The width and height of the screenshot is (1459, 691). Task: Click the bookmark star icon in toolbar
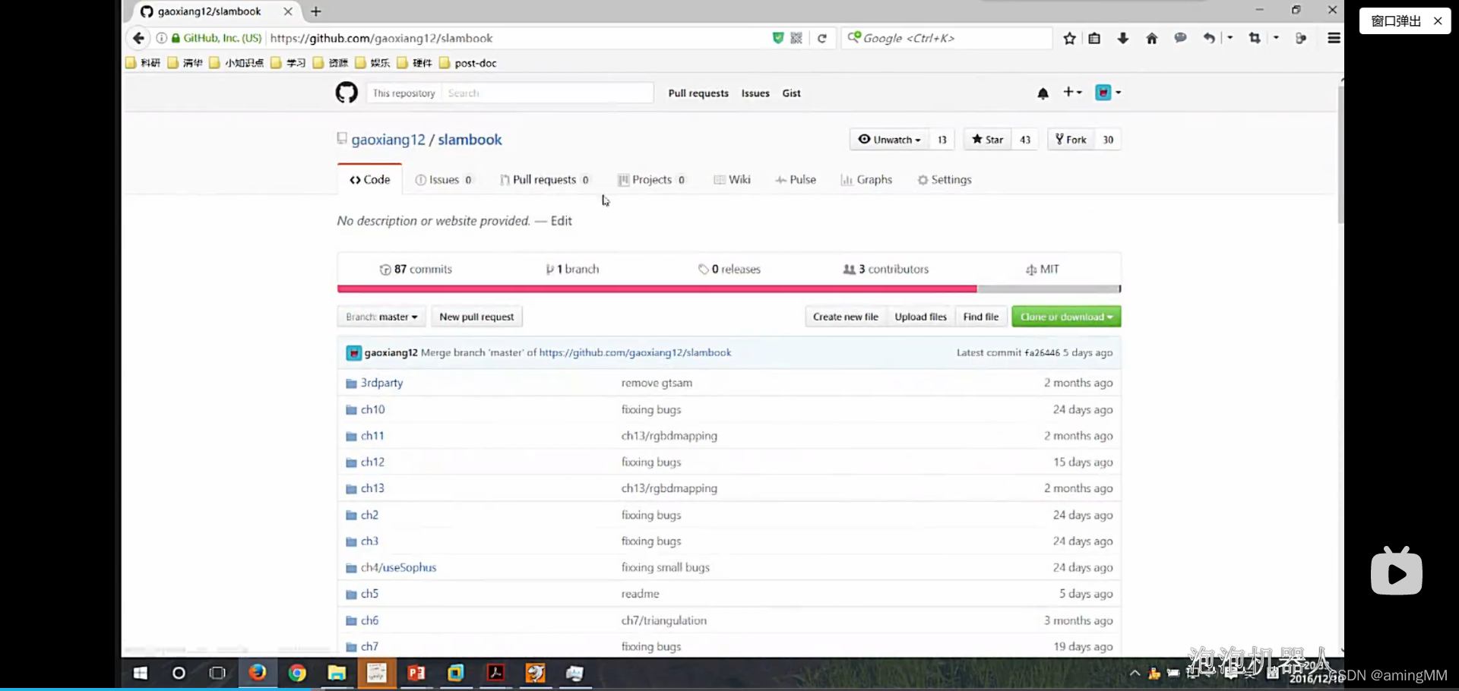pos(1069,38)
